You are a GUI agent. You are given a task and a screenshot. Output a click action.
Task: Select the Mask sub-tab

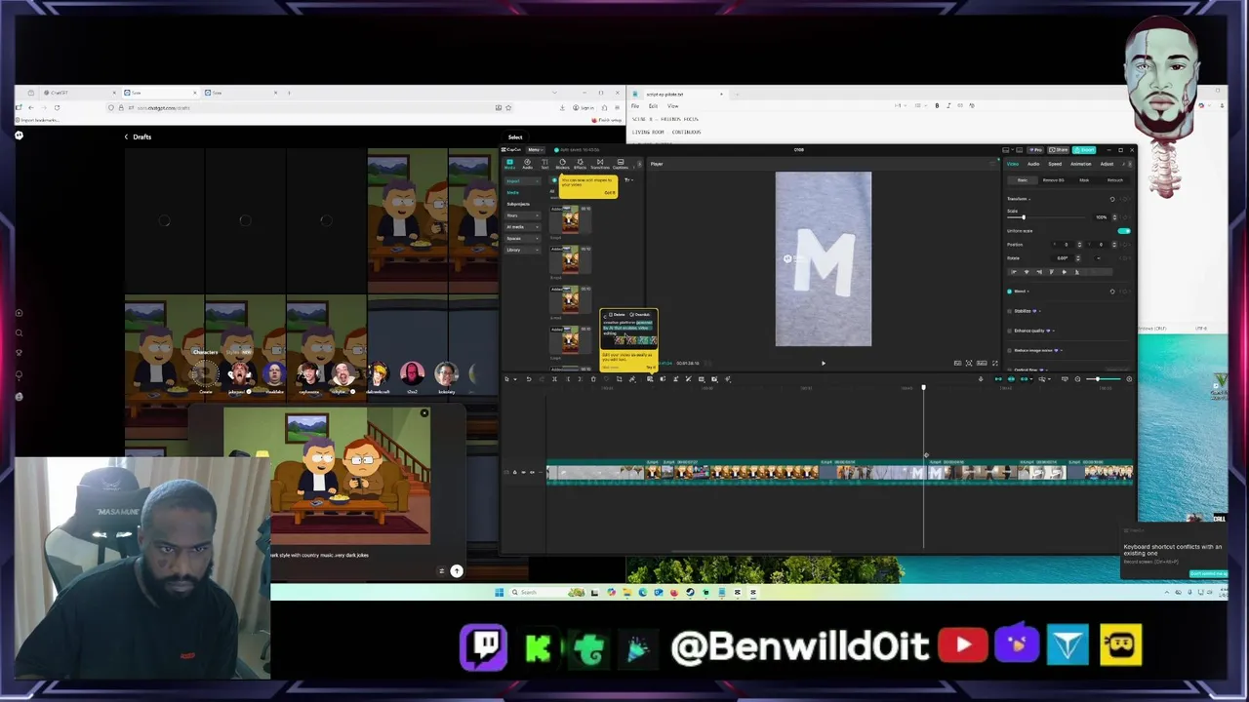(x=1084, y=180)
